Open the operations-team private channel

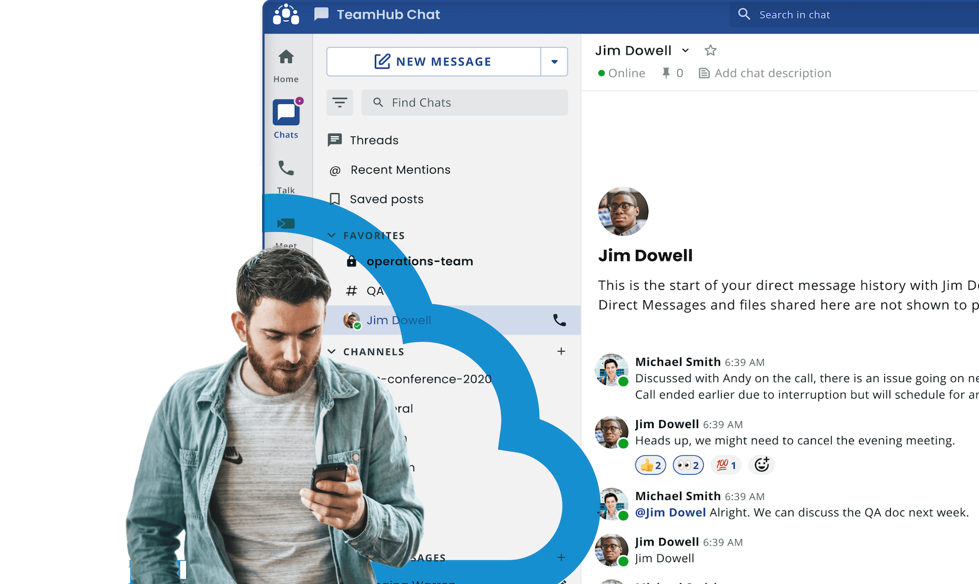410,261
